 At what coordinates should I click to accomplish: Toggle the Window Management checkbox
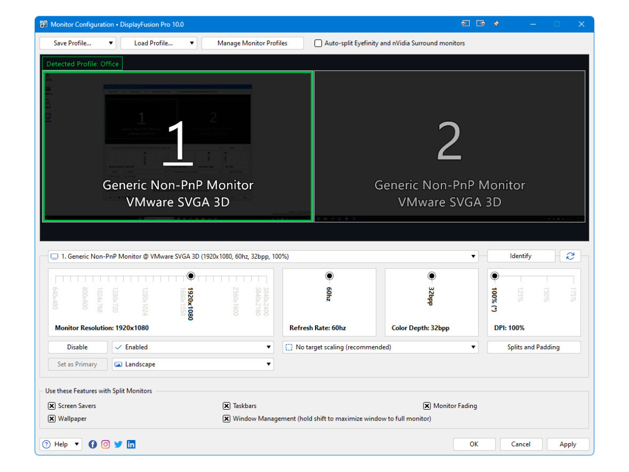tap(226, 419)
